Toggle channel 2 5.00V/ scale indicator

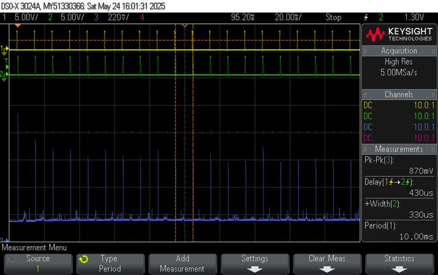point(66,18)
